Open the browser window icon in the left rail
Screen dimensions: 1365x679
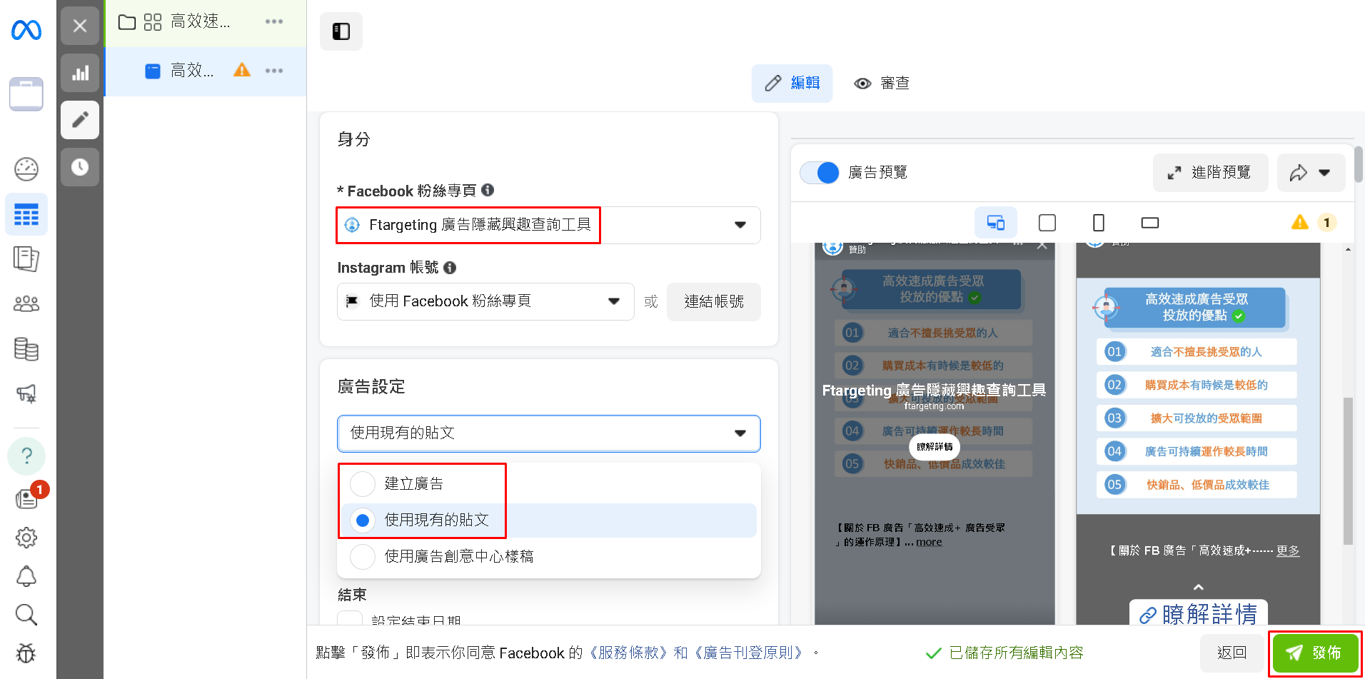[26, 94]
